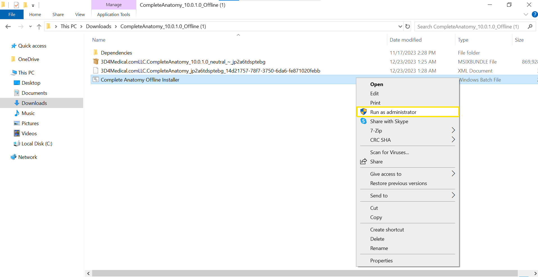Select Network in navigation pane

(28, 157)
